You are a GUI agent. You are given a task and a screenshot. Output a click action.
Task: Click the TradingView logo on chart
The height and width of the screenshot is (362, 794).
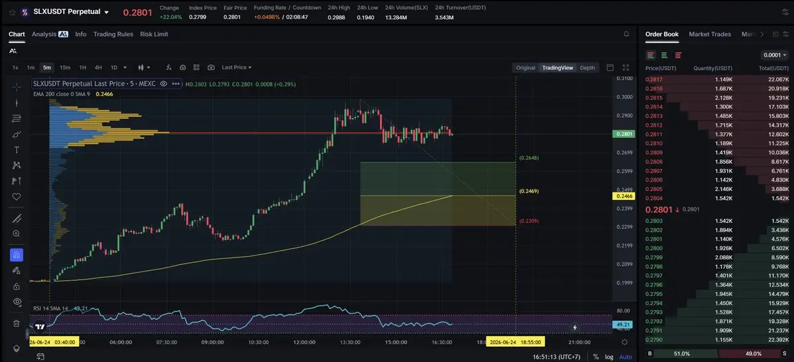[x=40, y=326]
